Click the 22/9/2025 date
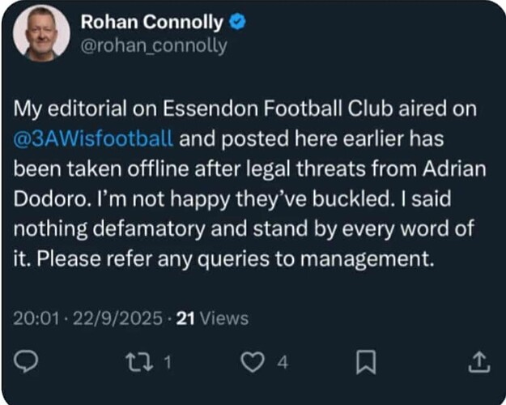The image size is (506, 405). (x=117, y=318)
